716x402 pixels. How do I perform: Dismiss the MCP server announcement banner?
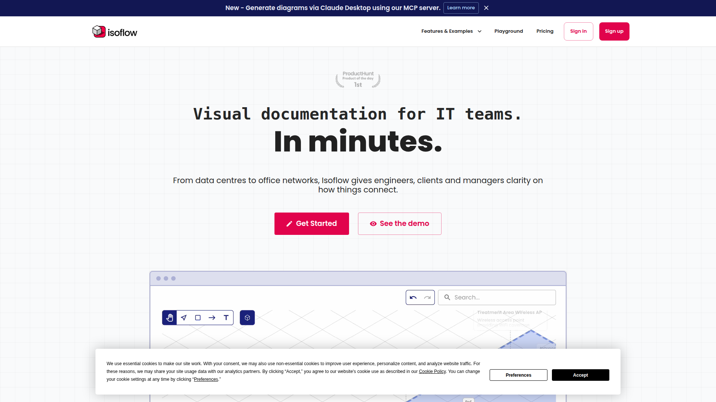point(486,8)
